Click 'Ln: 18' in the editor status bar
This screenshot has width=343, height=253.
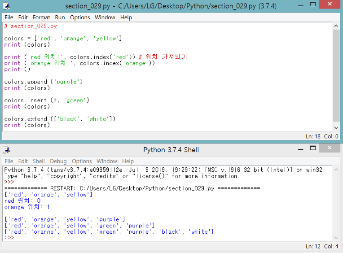(313, 136)
